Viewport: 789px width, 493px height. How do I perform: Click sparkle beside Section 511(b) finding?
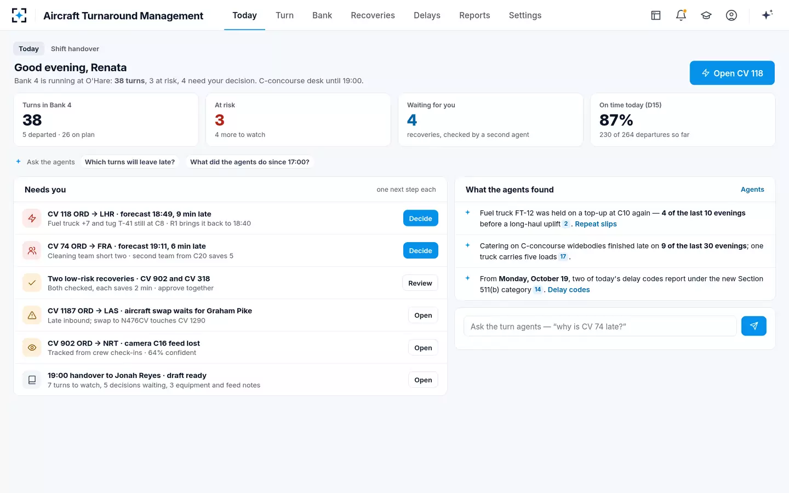point(468,278)
